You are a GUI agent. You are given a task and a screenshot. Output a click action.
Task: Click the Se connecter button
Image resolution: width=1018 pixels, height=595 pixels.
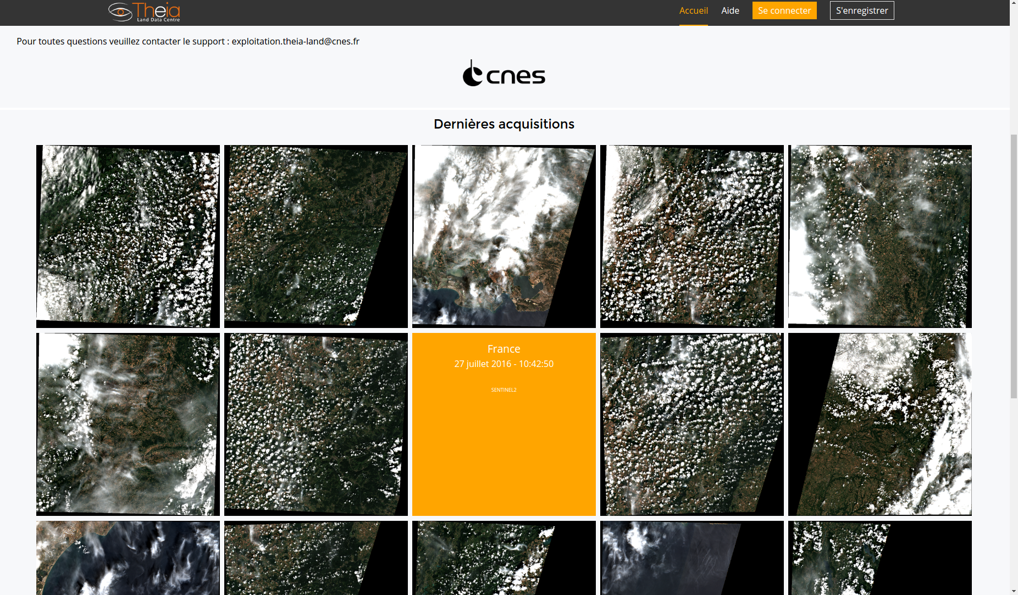pyautogui.click(x=784, y=10)
